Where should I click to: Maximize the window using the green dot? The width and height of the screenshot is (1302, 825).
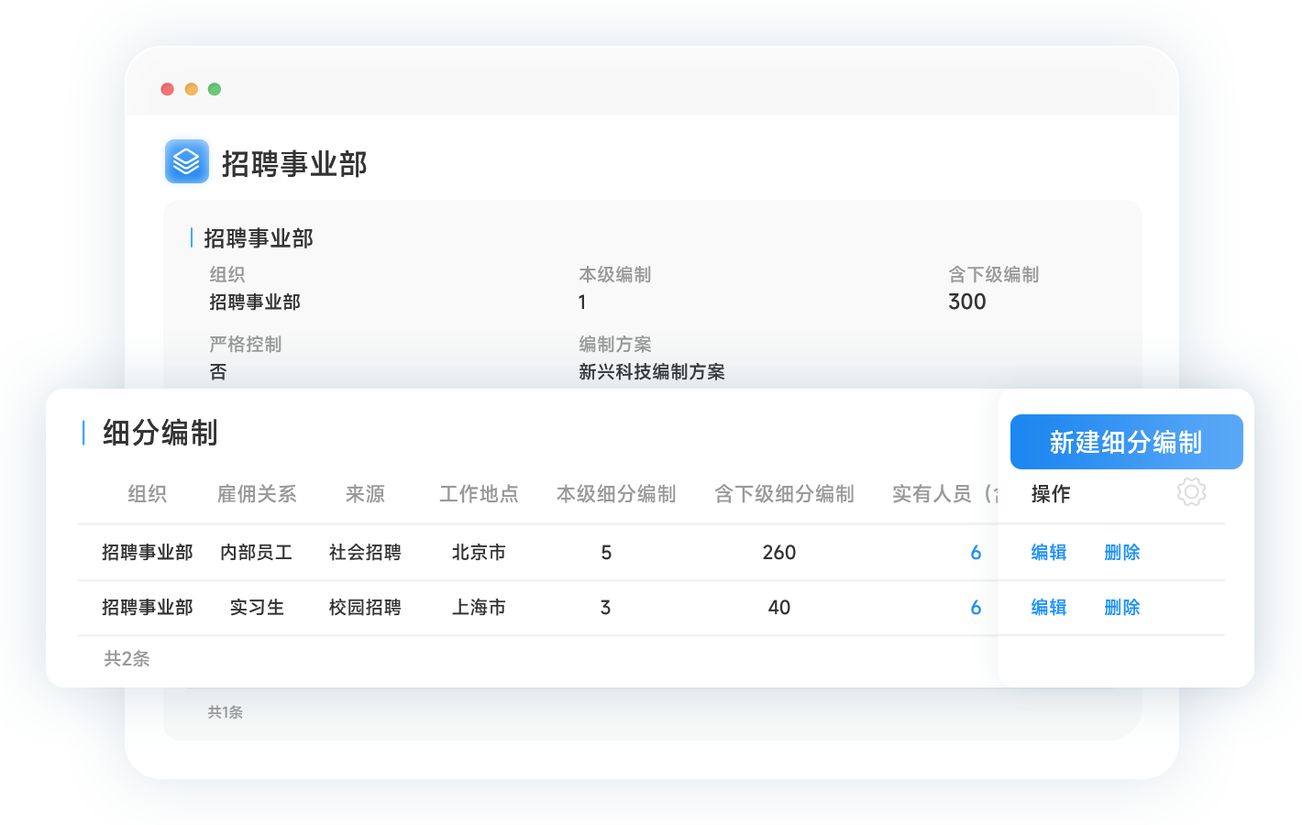[x=215, y=89]
